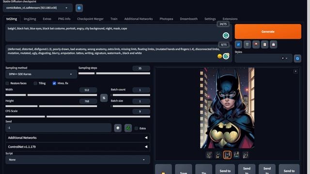Click the Sampling steps value field showing 35
The width and height of the screenshot is (310, 174).
point(141,68)
